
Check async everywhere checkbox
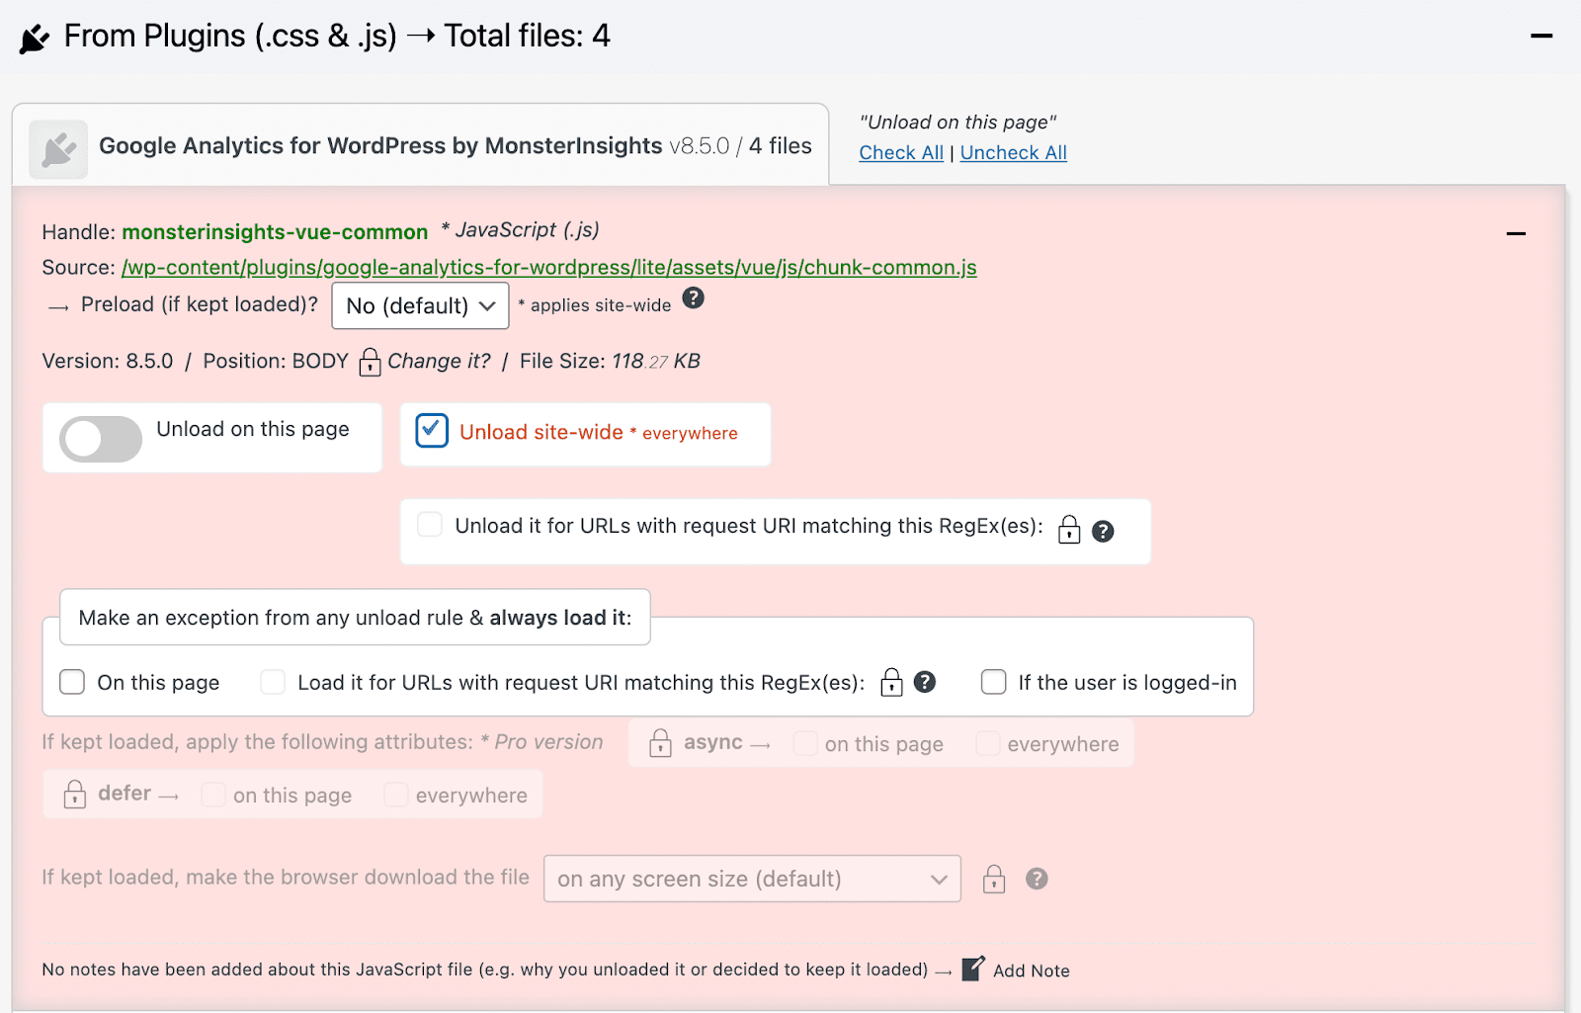pos(987,743)
